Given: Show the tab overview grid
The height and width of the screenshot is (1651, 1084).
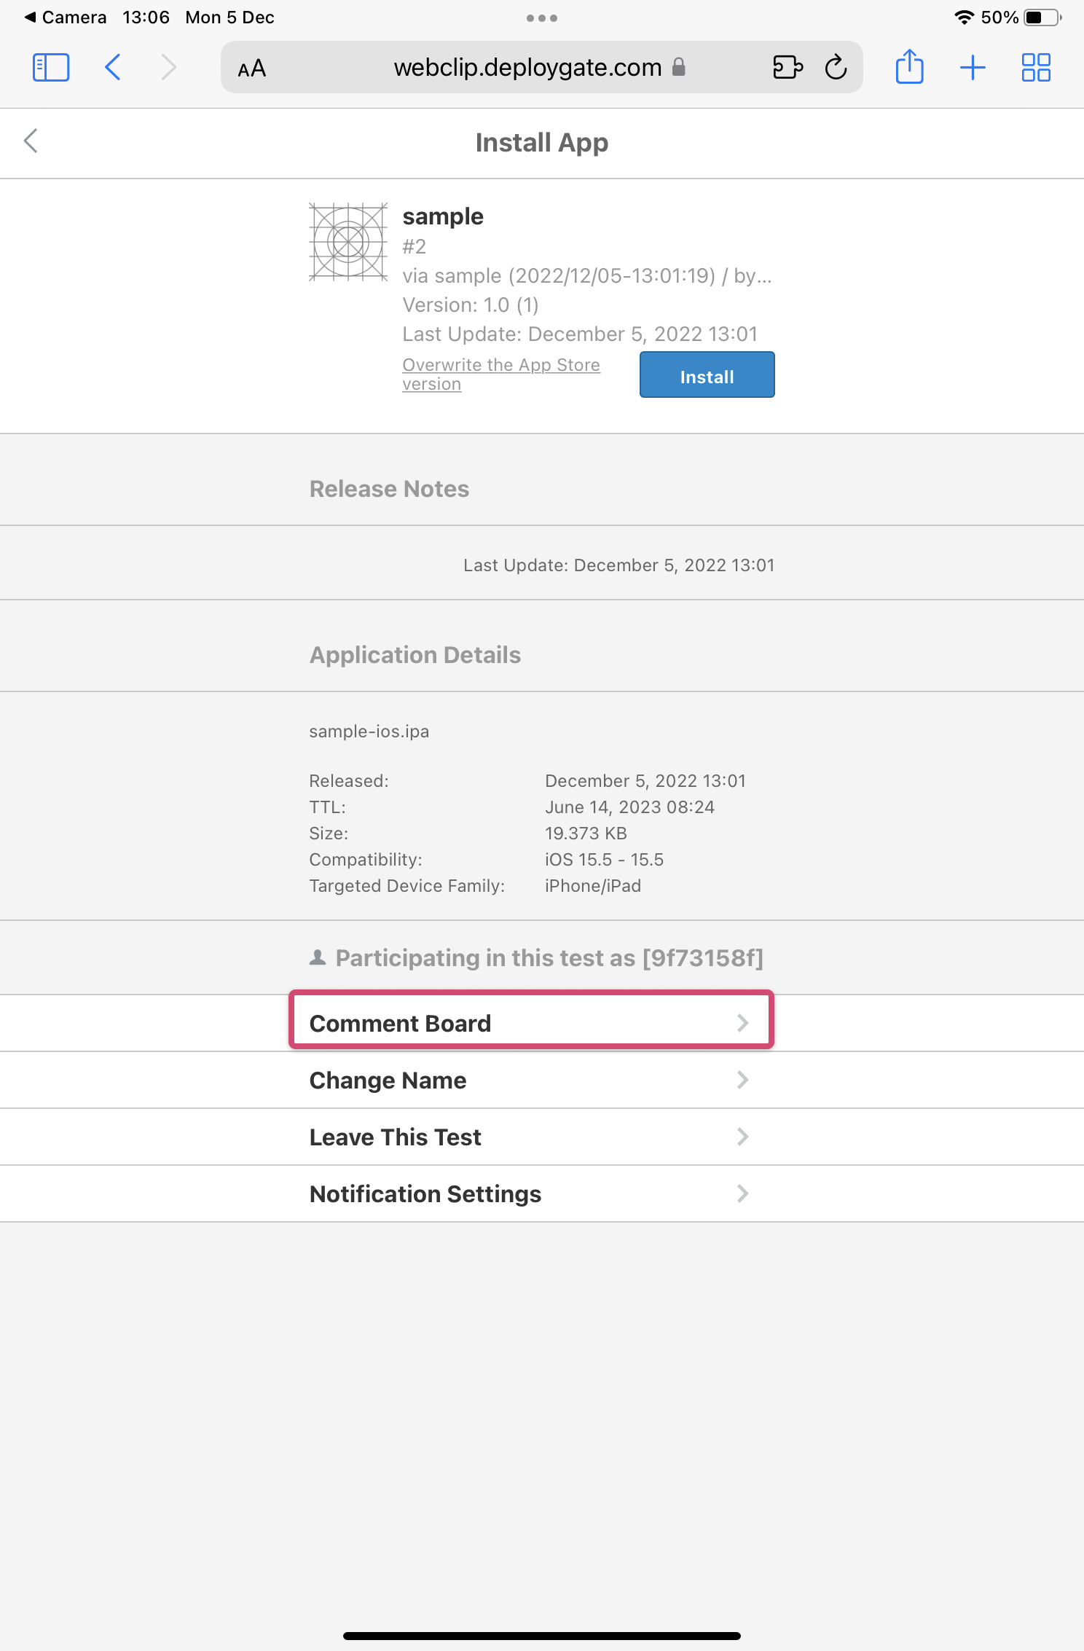Looking at the screenshot, I should point(1035,68).
